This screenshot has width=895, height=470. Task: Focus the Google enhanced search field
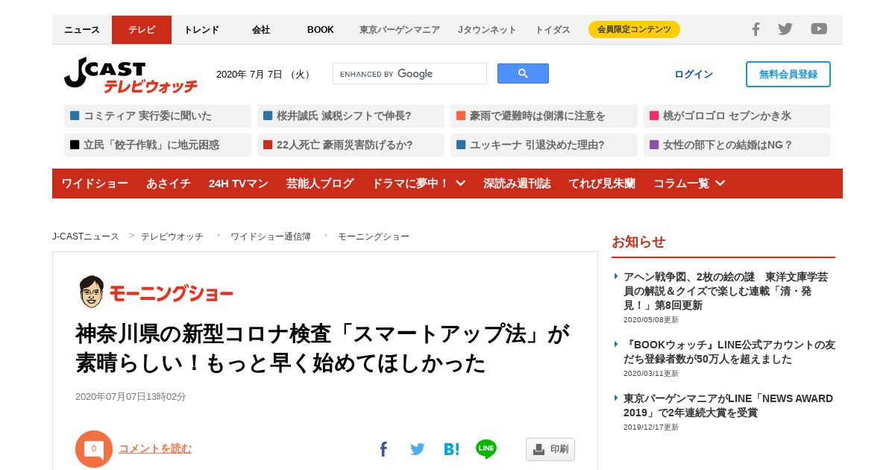pyautogui.click(x=409, y=73)
